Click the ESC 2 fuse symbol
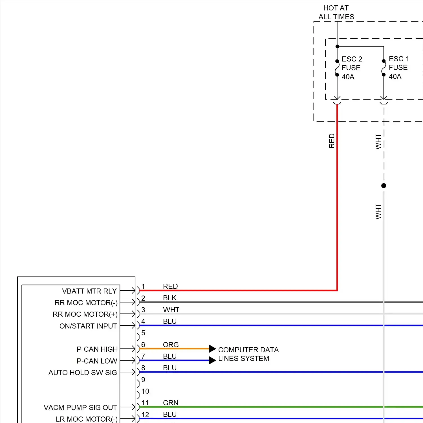Viewport: 423px width, 423px height. pyautogui.click(x=337, y=68)
